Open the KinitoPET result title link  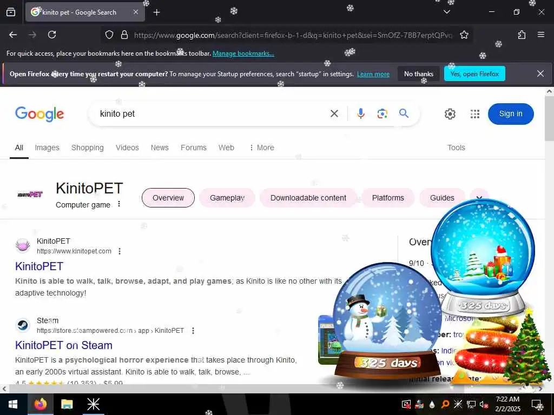click(39, 266)
